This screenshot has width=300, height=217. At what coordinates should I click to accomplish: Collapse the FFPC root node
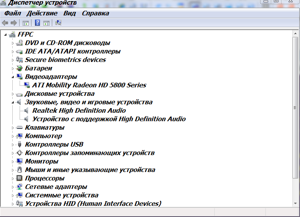(x=5, y=35)
